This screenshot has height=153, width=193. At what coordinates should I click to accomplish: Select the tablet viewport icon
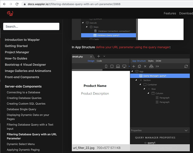112,66
